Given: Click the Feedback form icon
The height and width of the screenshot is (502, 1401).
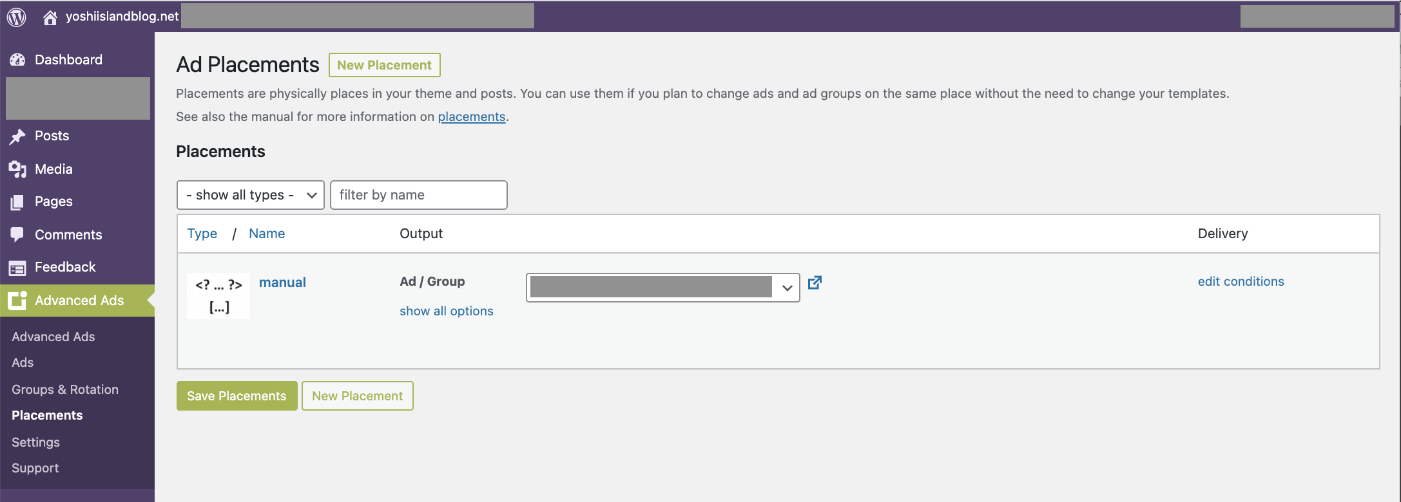Looking at the screenshot, I should coord(17,268).
